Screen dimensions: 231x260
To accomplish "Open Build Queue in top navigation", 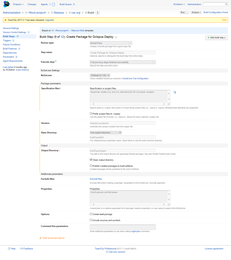I will point(66,4).
